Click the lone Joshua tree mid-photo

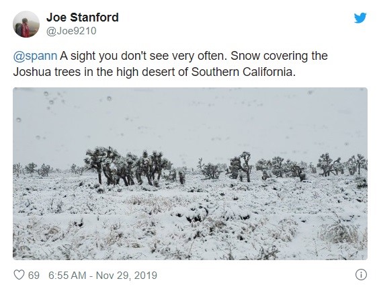coord(242,167)
